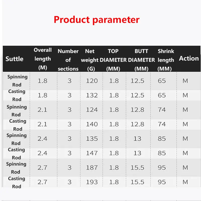This screenshot has width=201, height=201.
Task: Click the cell with net weight 140
Action: (92, 124)
